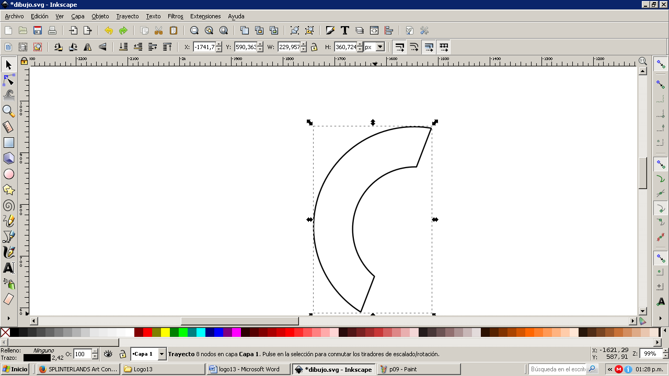669x376 pixels.
Task: Click the Save document icon
Action: (38, 30)
